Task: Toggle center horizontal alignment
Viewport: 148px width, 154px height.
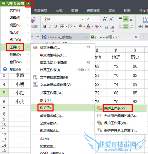Action: pos(126,27)
